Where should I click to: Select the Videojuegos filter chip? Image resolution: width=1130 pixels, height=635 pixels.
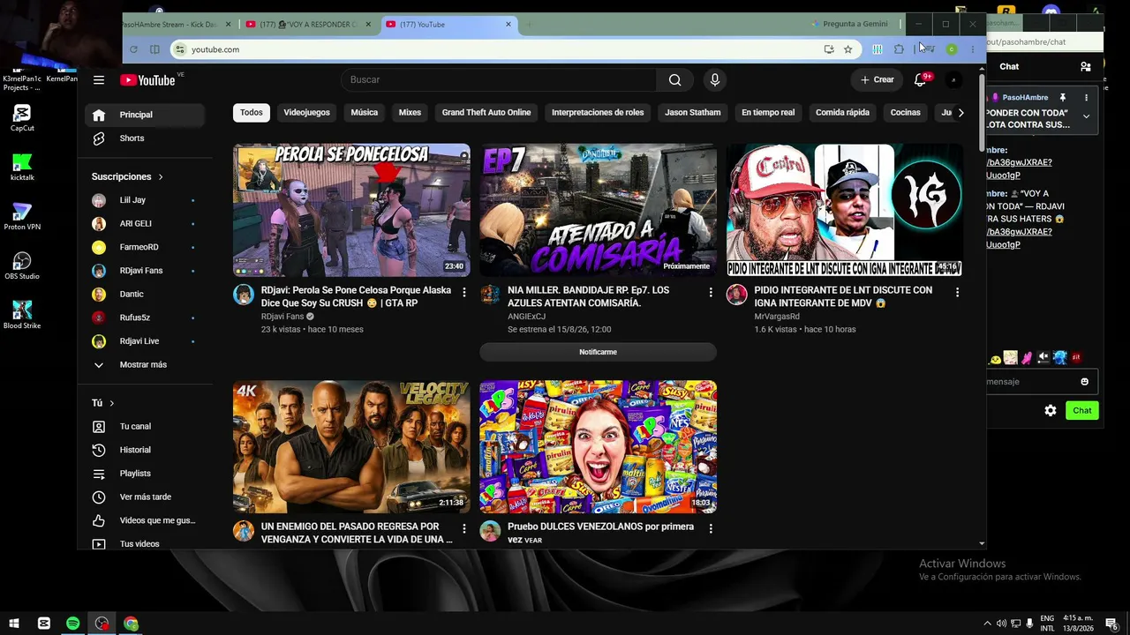click(x=306, y=113)
